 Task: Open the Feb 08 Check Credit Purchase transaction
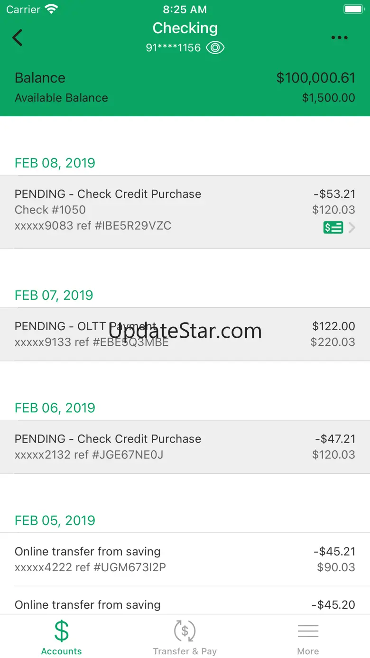(x=185, y=212)
